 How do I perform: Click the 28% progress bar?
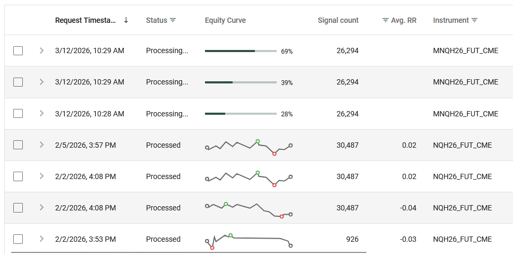(241, 114)
